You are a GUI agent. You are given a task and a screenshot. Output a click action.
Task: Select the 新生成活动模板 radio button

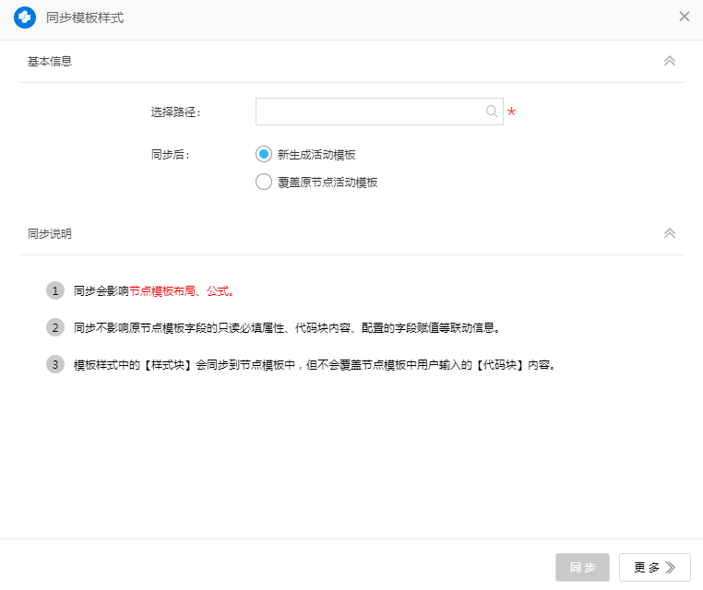tap(264, 154)
